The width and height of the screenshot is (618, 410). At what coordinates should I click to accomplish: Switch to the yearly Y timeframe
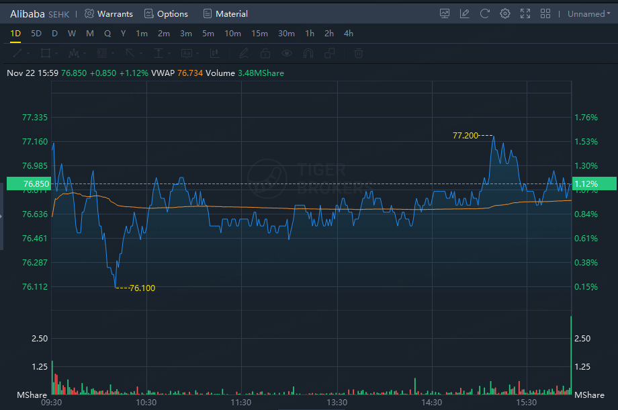coord(124,34)
